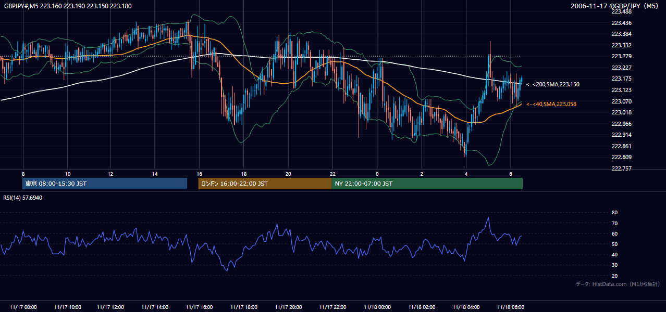Click RSI axis level 20

pyautogui.click(x=614, y=276)
